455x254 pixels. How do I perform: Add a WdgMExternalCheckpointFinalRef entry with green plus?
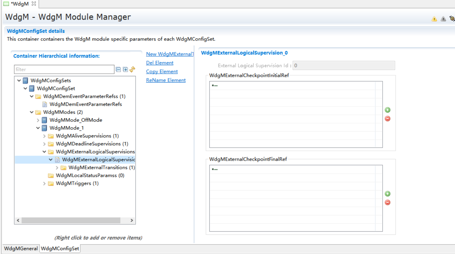click(x=387, y=194)
